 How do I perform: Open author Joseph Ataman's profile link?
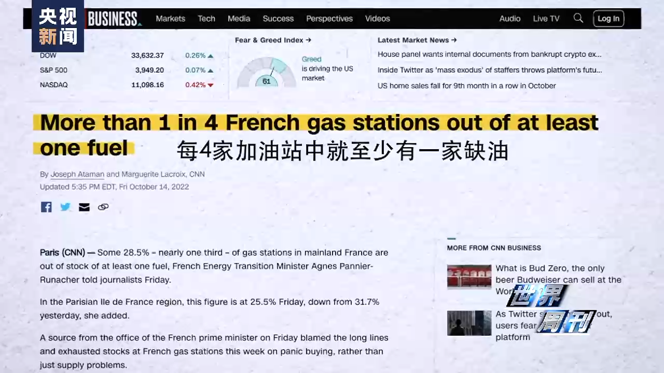click(77, 175)
